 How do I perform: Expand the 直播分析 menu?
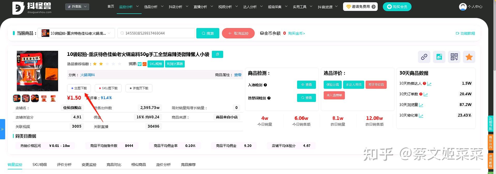pos(203,7)
